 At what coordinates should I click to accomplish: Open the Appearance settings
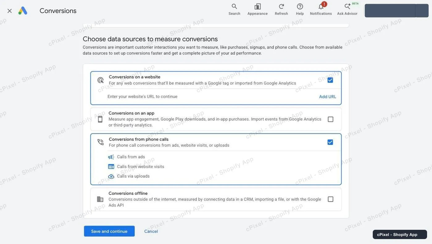[258, 9]
